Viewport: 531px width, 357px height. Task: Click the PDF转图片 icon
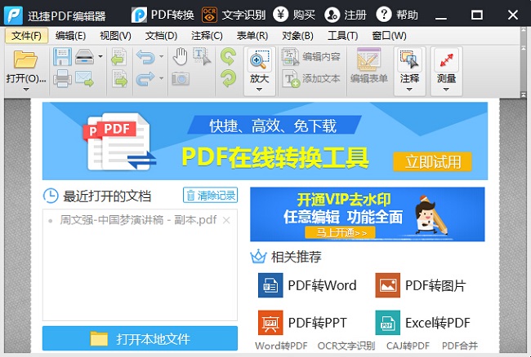(388, 285)
